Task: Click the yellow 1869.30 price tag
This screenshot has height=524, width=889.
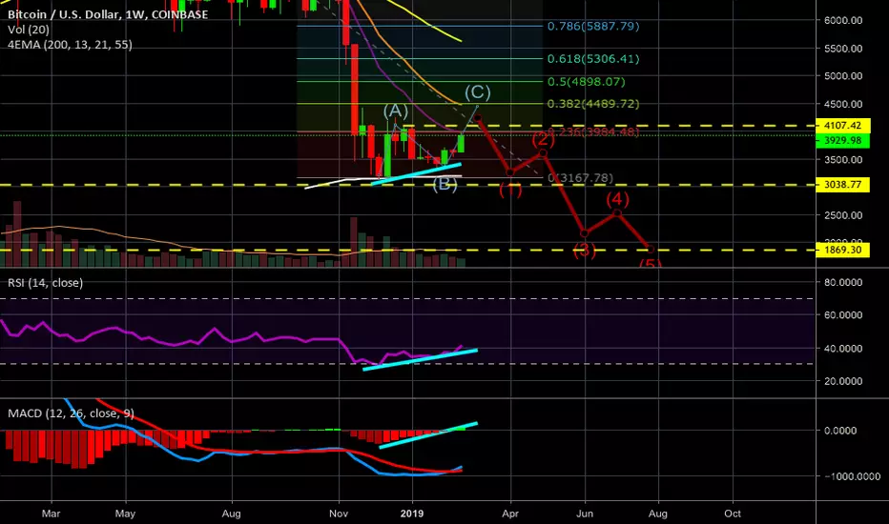Action: coord(842,250)
